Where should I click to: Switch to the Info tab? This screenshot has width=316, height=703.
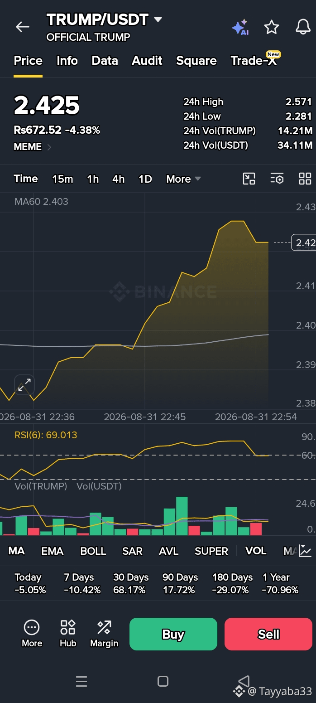(67, 61)
